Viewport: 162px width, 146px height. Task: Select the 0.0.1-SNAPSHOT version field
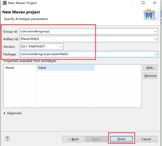click(x=42, y=46)
